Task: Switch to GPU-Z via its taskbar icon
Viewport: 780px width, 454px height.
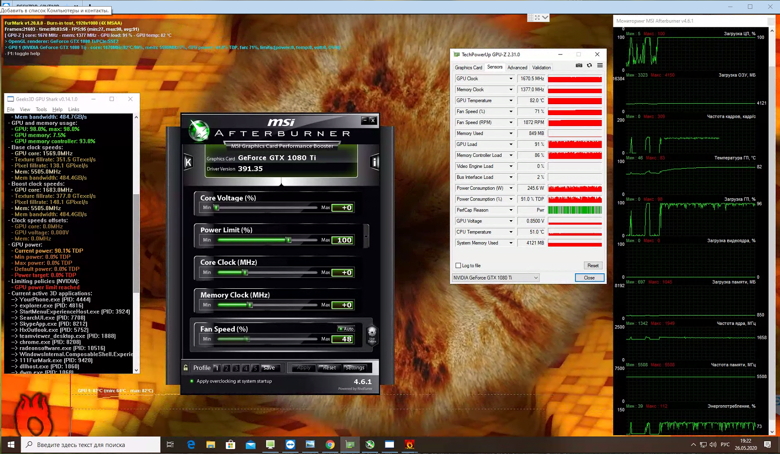Action: 350,445
